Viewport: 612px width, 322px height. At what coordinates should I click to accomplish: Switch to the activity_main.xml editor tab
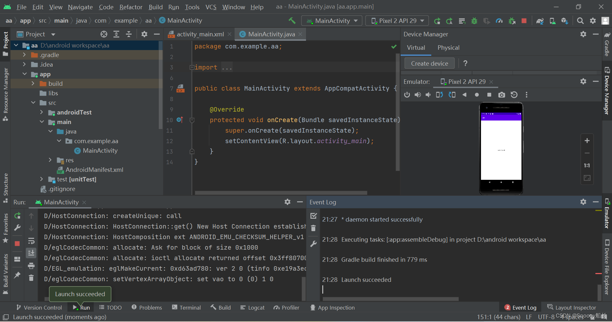coord(200,34)
